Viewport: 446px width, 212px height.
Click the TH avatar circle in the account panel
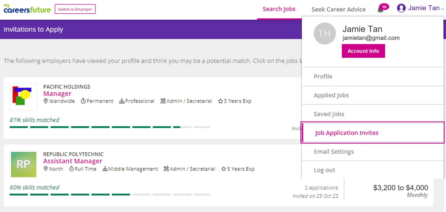[x=325, y=34]
